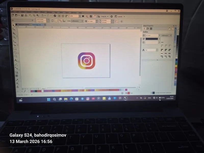Open the Object menu
Screen dimensions: 204x153
pyautogui.click(x=36, y=12)
